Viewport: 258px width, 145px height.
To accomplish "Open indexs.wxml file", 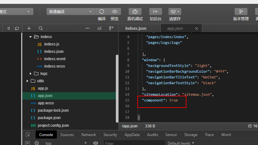I will [55, 59].
